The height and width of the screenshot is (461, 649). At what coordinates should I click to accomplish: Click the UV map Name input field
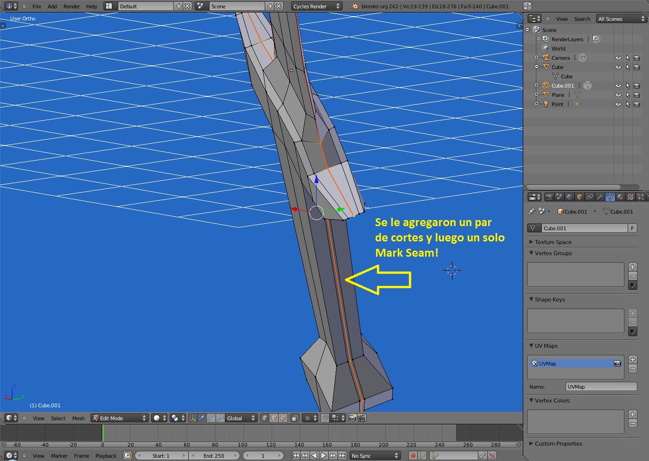click(x=601, y=386)
